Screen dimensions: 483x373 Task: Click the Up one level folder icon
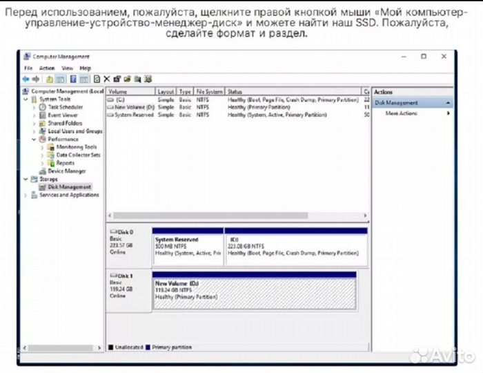tap(49, 79)
